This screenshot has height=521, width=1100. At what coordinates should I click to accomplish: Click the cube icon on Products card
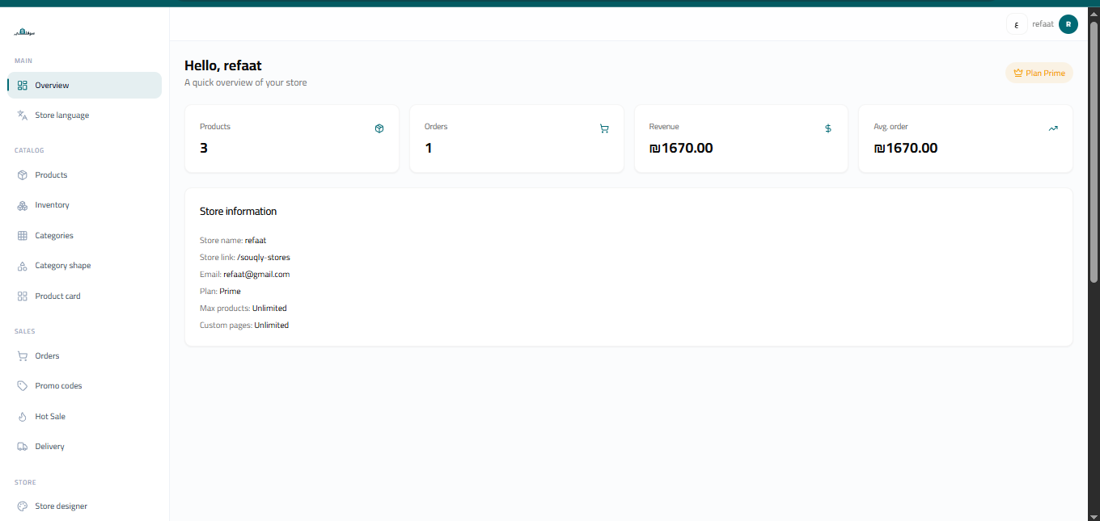pos(379,128)
